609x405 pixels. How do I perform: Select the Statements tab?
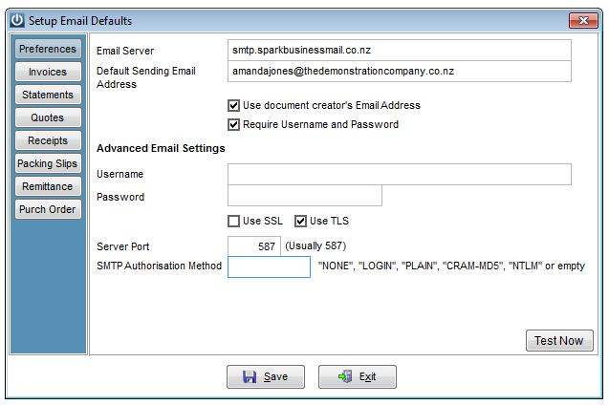pos(48,95)
